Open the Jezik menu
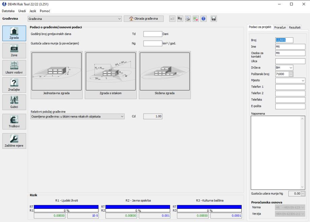Screen dimensions: 310x222 point(33,11)
